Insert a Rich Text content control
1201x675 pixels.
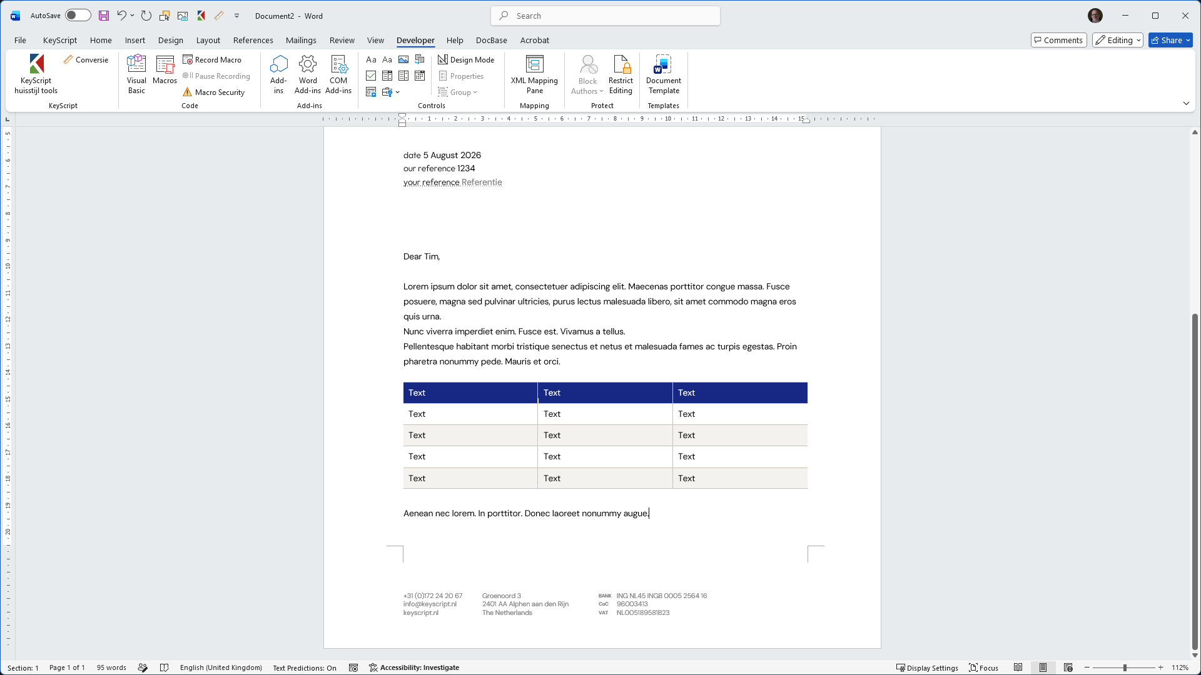tap(371, 59)
